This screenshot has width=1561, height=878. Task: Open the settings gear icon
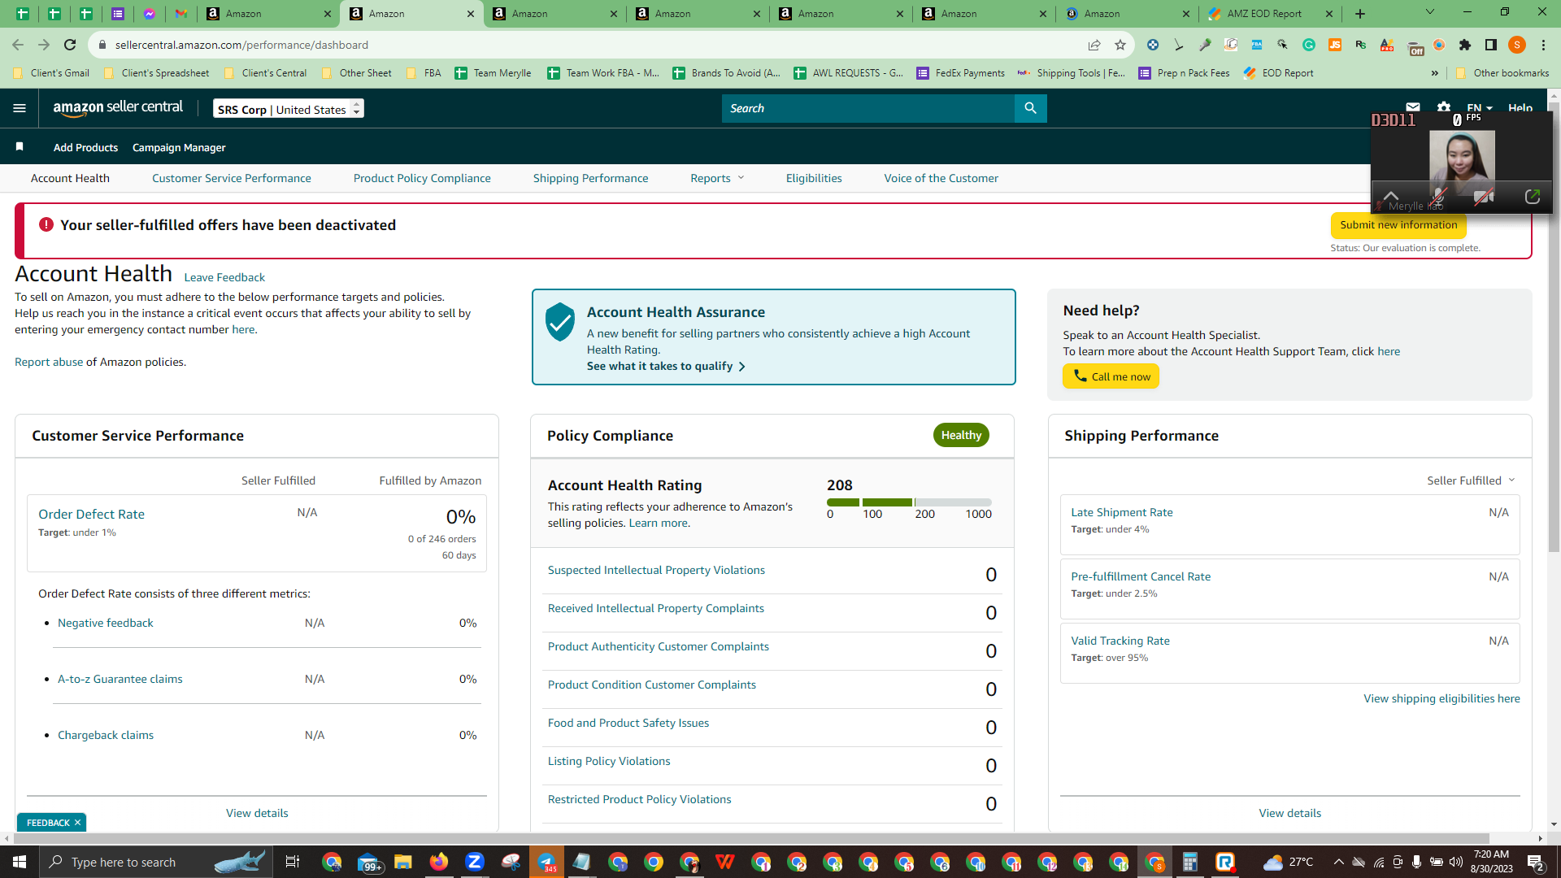pos(1444,107)
